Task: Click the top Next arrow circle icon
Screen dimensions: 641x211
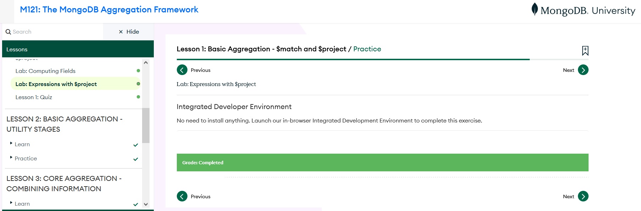Action: coord(583,70)
